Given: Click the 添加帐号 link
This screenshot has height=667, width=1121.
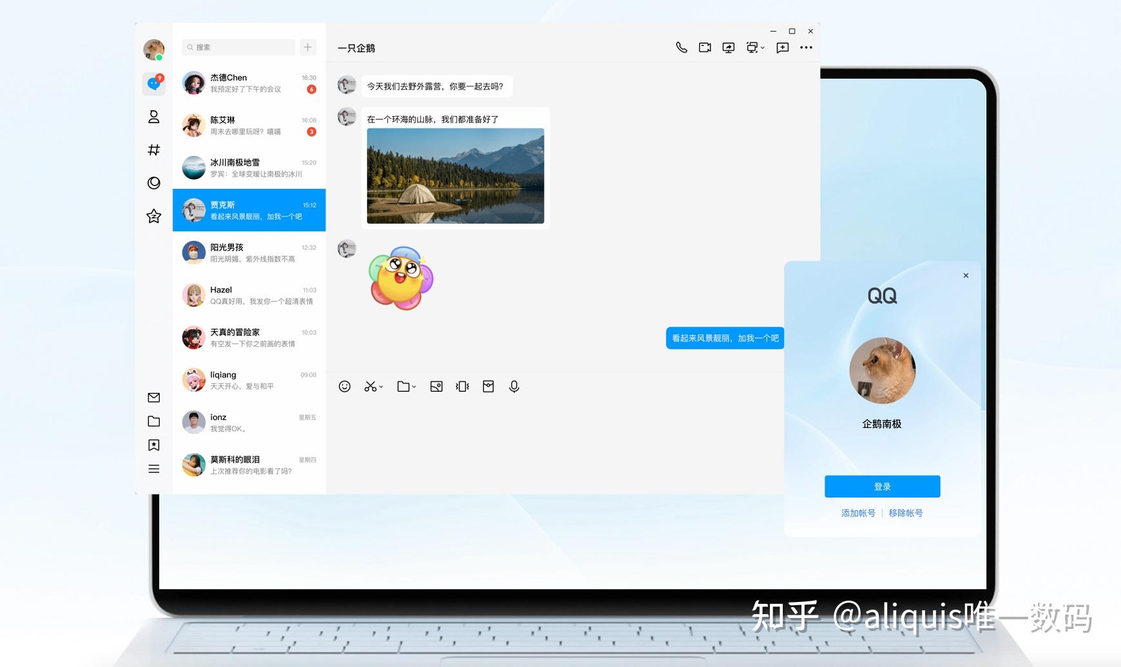Looking at the screenshot, I should coord(857,512).
